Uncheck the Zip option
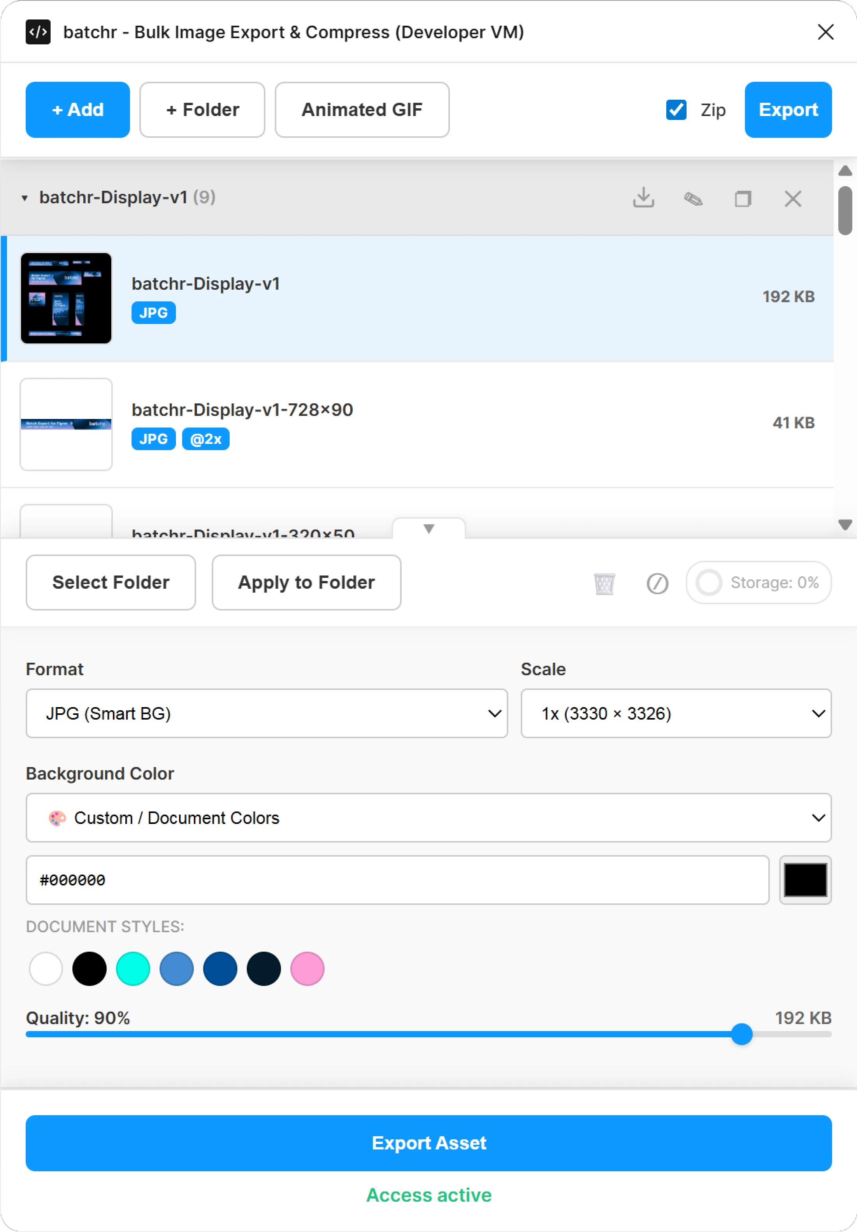 coord(676,110)
